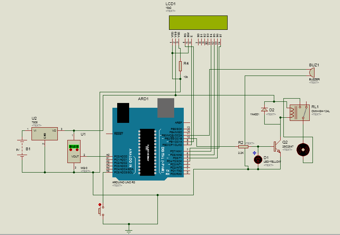This screenshot has height=235, width=340.
Task: Click the Q2 reference label
Action: click(x=285, y=142)
